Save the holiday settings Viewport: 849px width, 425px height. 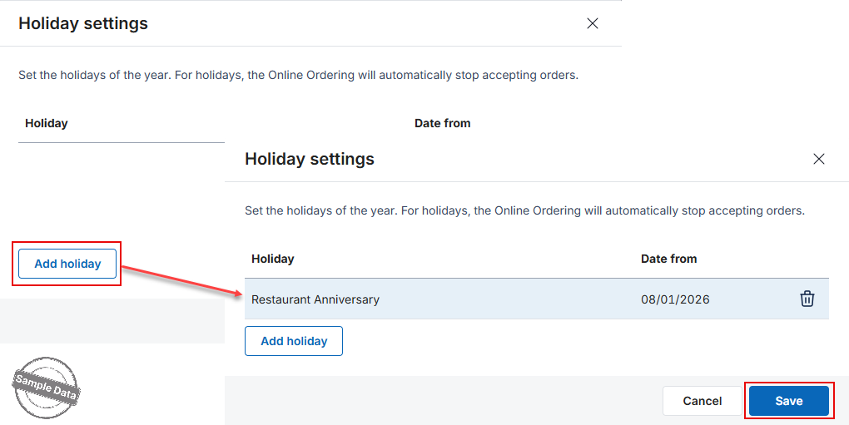click(789, 401)
